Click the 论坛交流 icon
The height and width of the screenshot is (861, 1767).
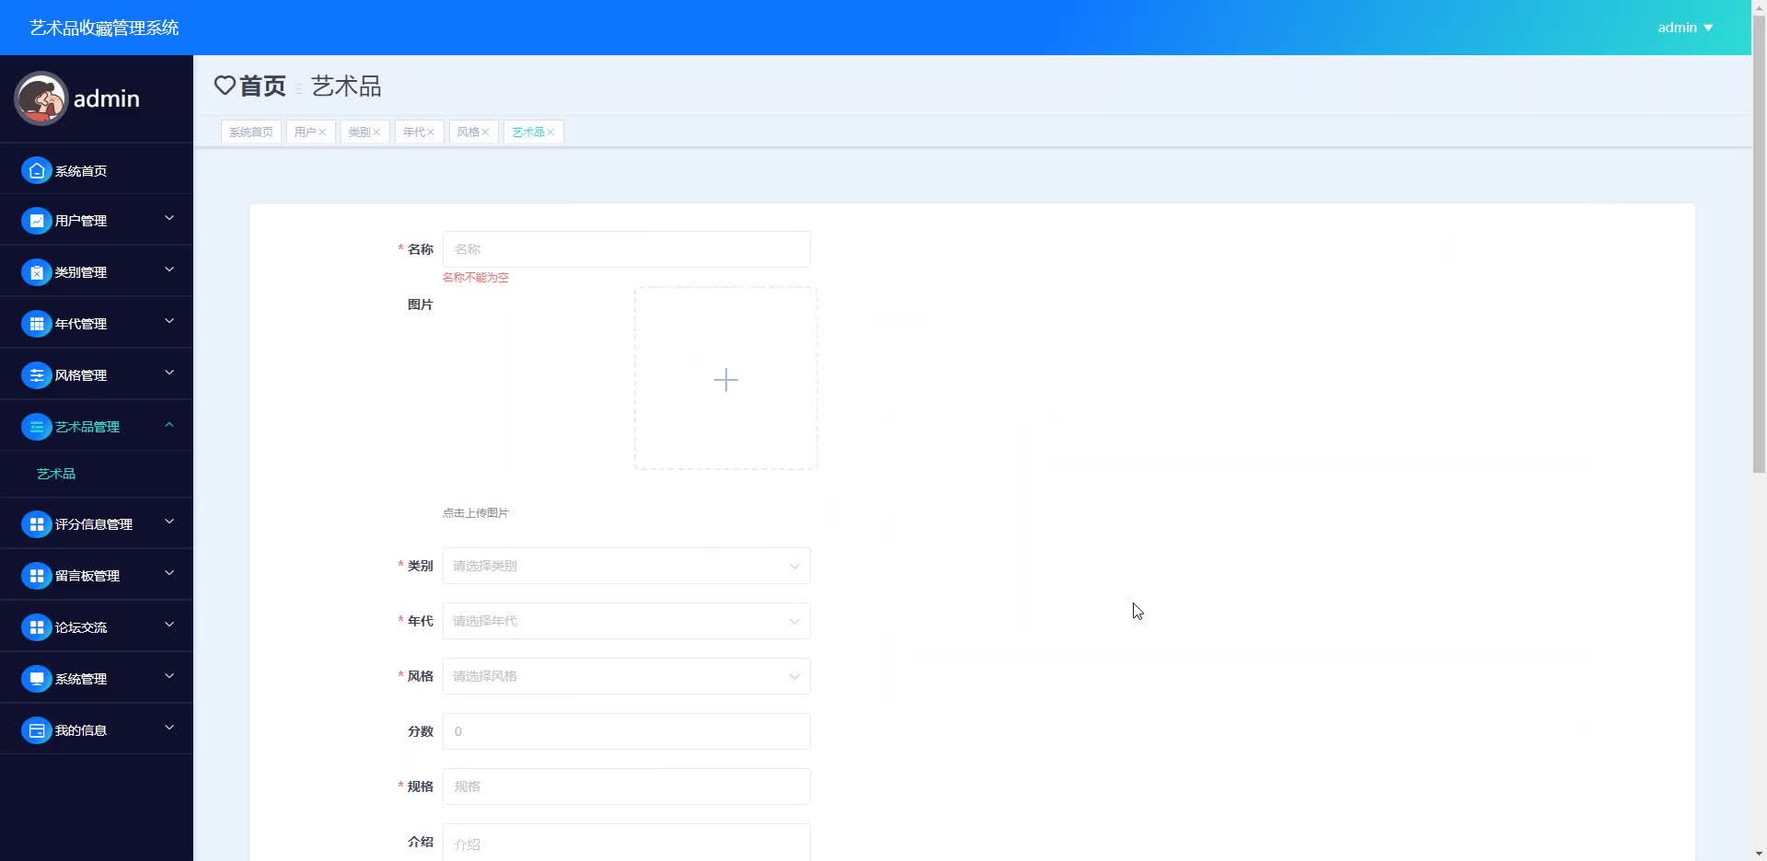pos(36,627)
